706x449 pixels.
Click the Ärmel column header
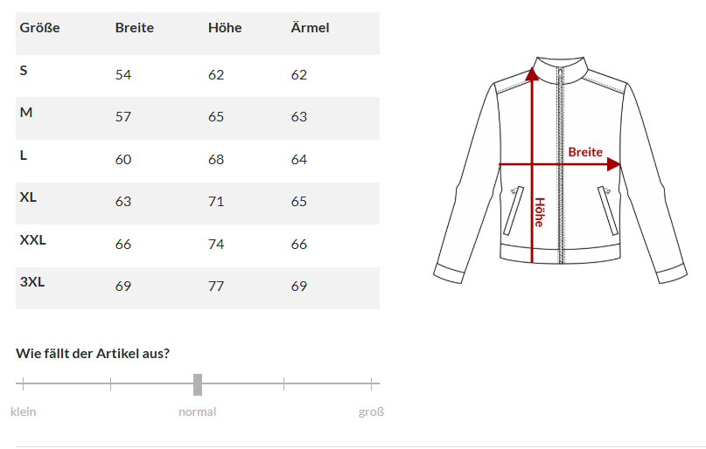310,28
